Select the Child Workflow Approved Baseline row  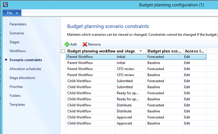point(136,123)
